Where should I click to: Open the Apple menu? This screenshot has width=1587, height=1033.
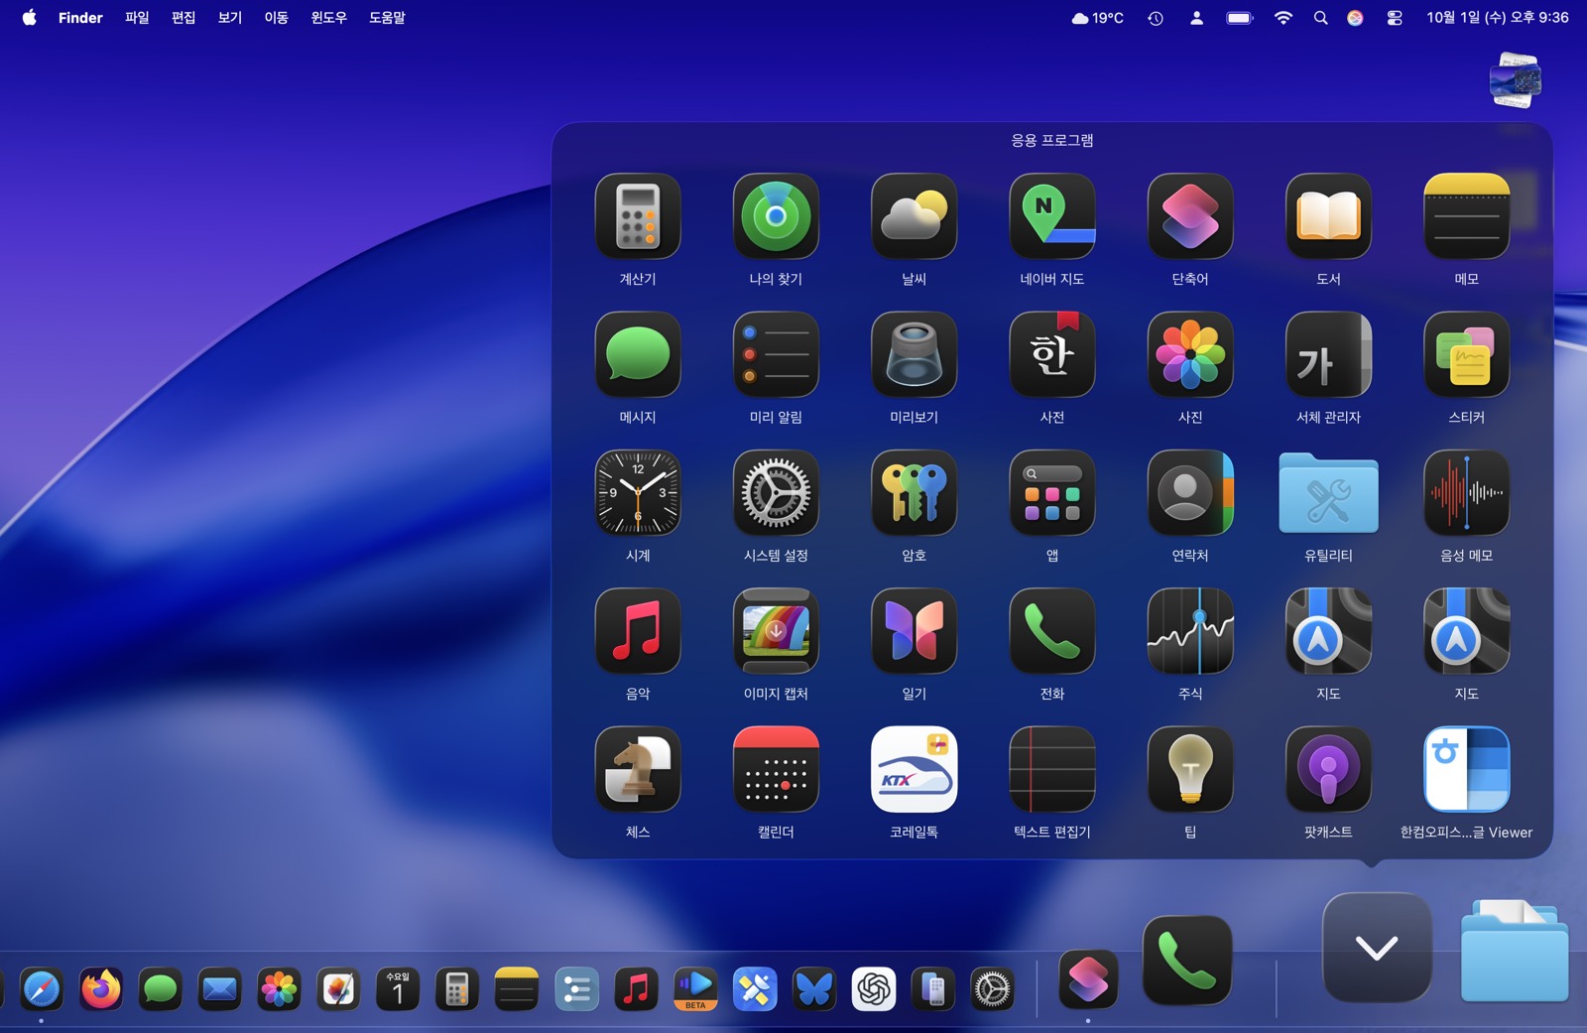(x=29, y=18)
